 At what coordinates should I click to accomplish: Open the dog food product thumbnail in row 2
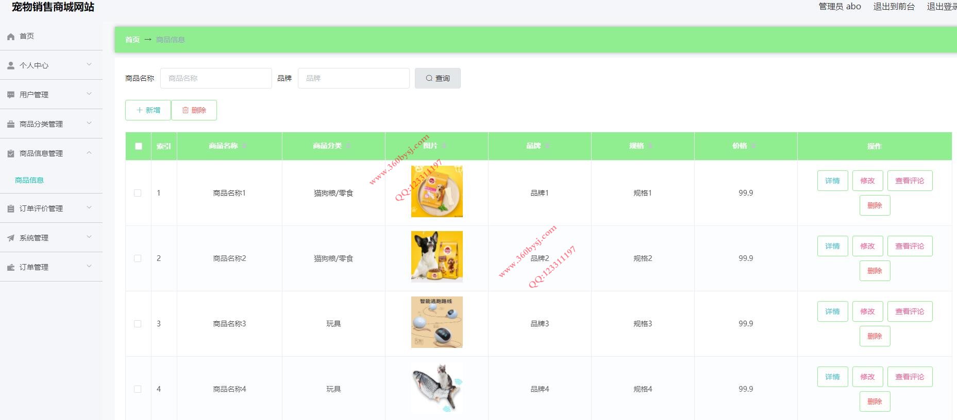437,257
